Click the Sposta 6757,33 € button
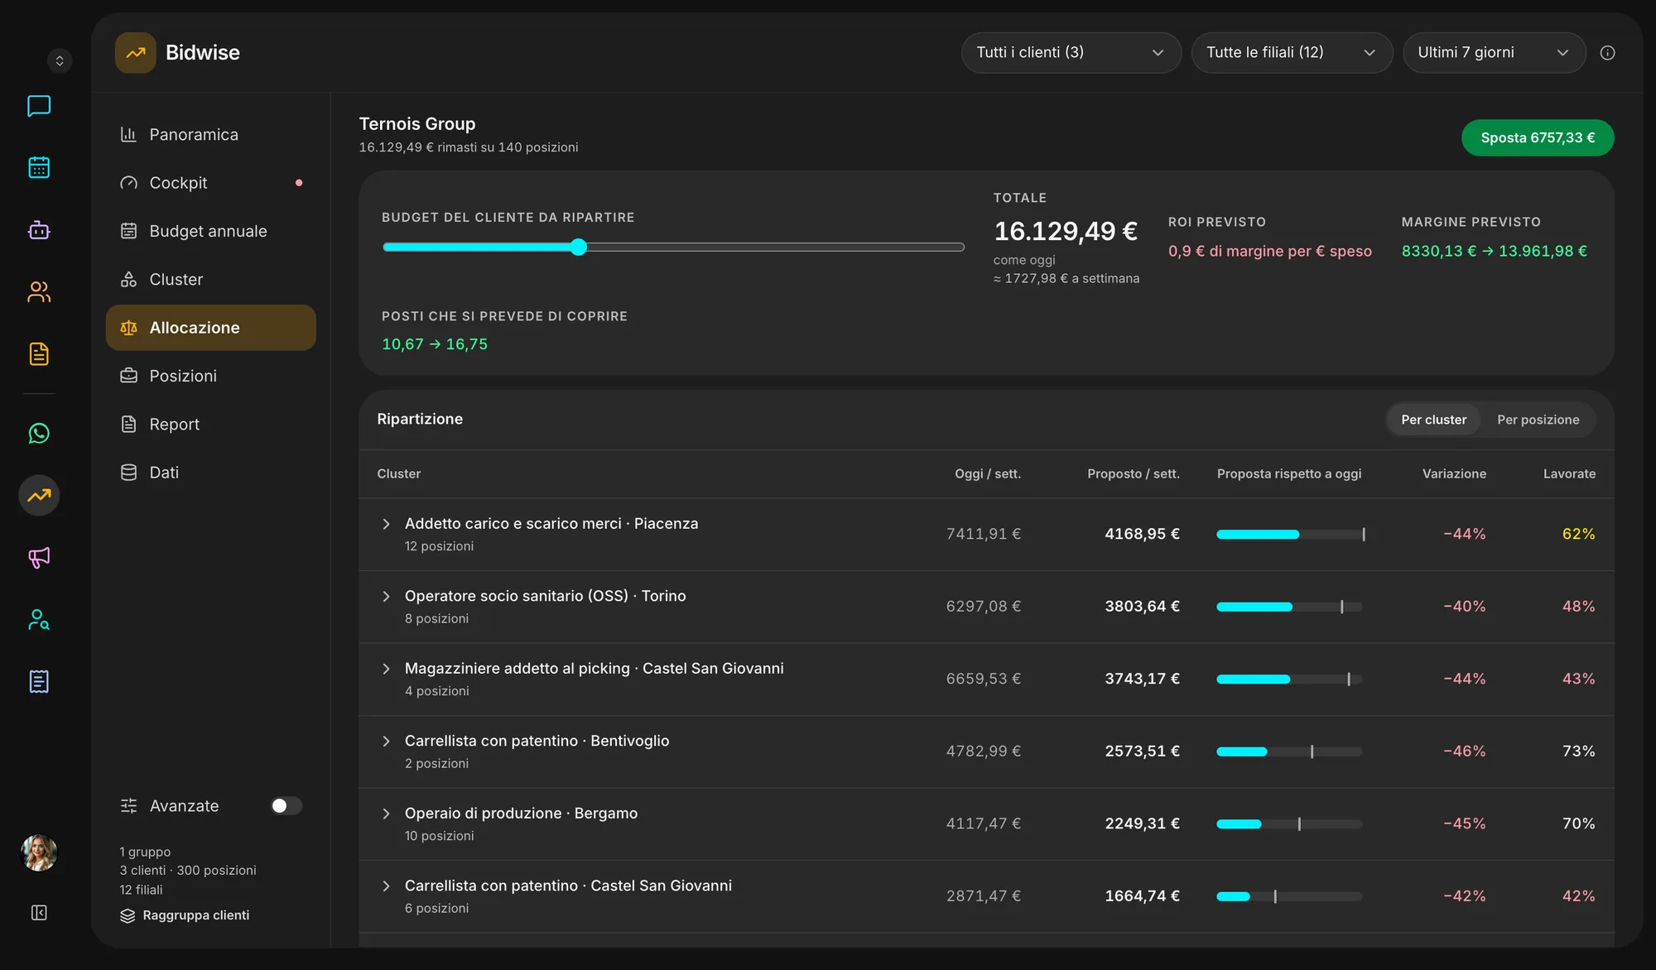Screen dimensions: 1656x970 click(1538, 137)
